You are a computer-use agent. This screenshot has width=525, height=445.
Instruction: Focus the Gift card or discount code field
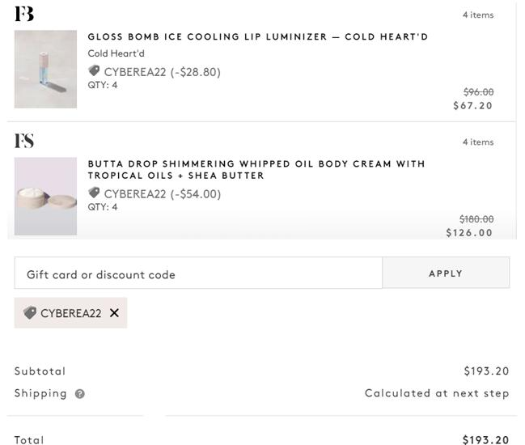pyautogui.click(x=198, y=273)
